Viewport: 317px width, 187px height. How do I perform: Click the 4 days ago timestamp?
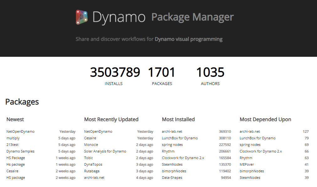145,178
